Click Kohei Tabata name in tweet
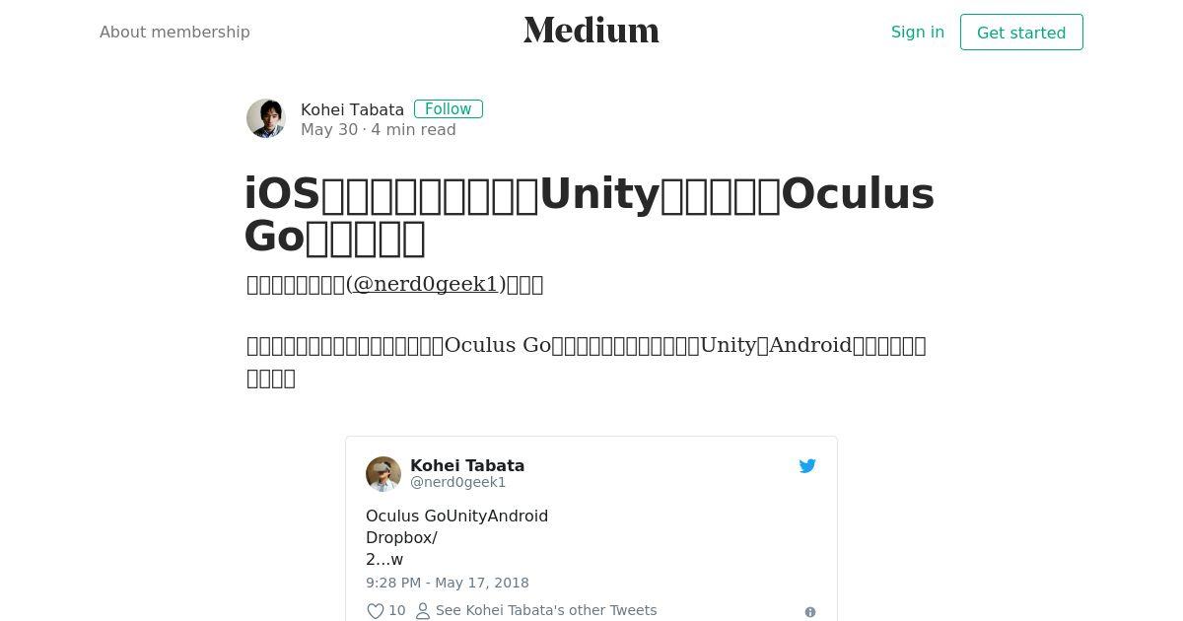Viewport: 1183px width, 621px height. pyautogui.click(x=467, y=465)
